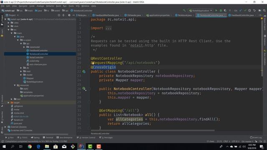Expand External Libraries node
Viewport: 267px width, 150px height.
click(5, 127)
